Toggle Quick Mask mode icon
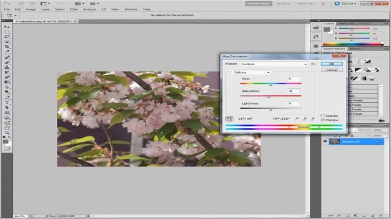Image resolution: width=391 pixels, height=219 pixels. (x=7, y=148)
